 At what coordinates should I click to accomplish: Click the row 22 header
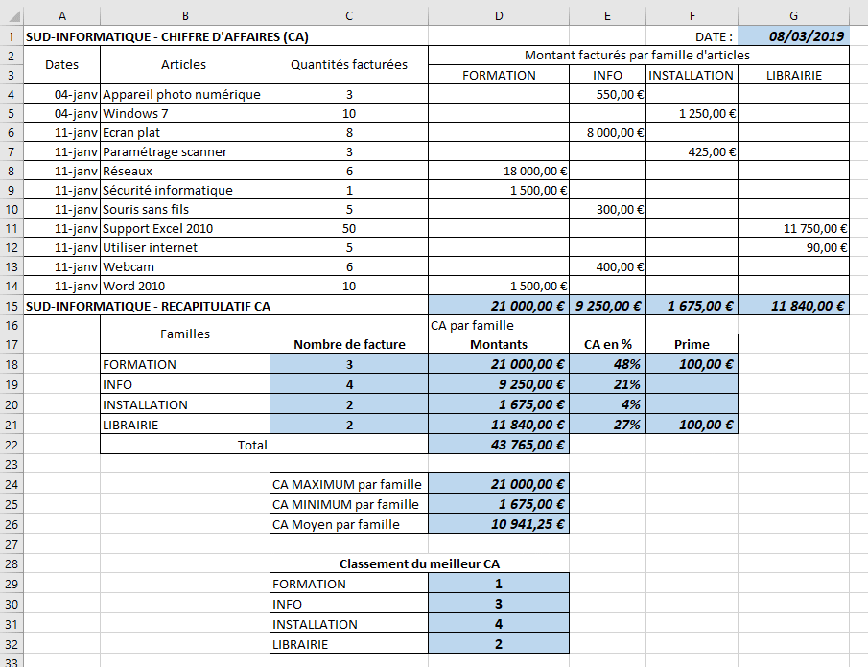click(12, 445)
